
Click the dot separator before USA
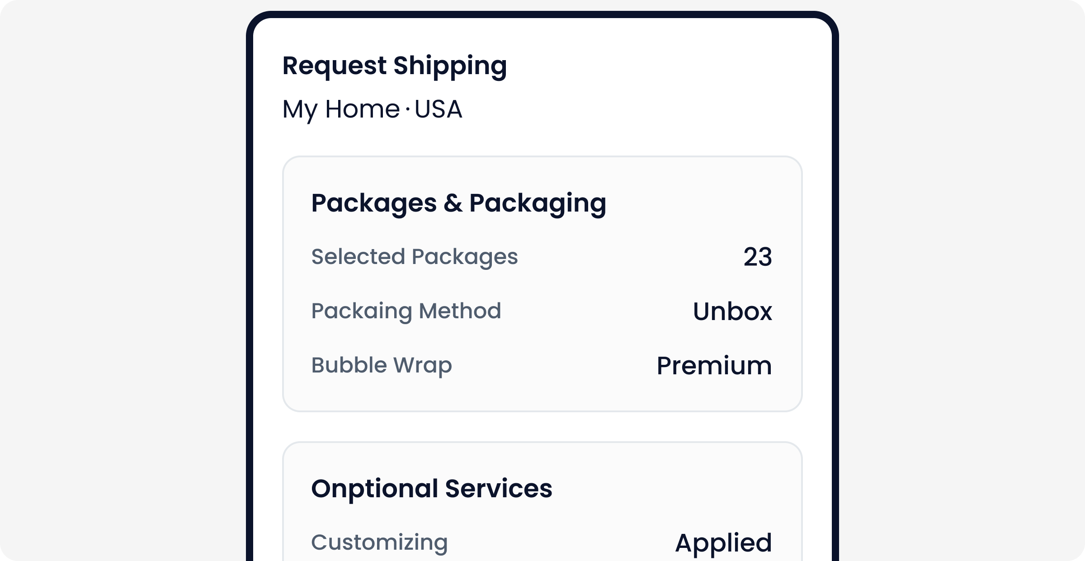click(408, 109)
